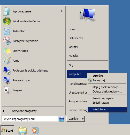Viewport: 130px width, 135px height.
Task: Open the Program Lupa magnifier icon
Action: tap(6, 80)
